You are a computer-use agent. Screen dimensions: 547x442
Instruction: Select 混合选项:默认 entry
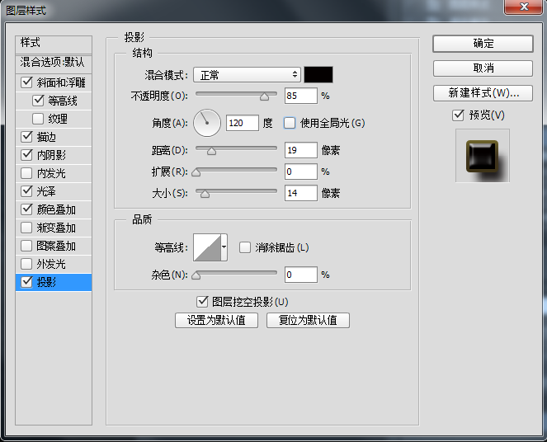[x=54, y=63]
